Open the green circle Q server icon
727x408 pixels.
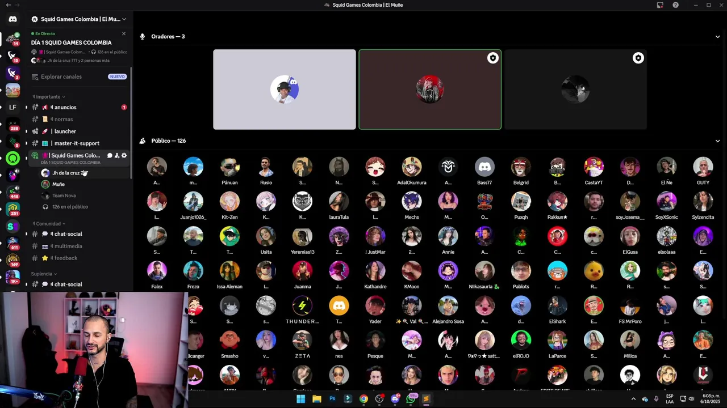coord(12,159)
